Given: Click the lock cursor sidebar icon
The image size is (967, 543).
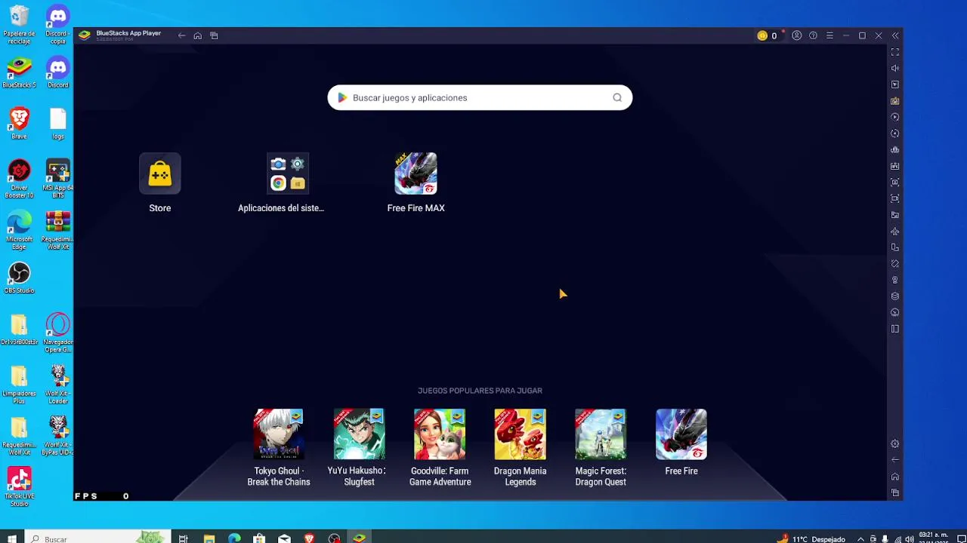Looking at the screenshot, I should click(895, 84).
